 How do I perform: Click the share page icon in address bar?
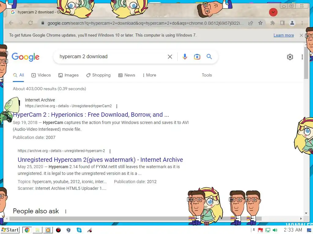[x=251, y=23]
